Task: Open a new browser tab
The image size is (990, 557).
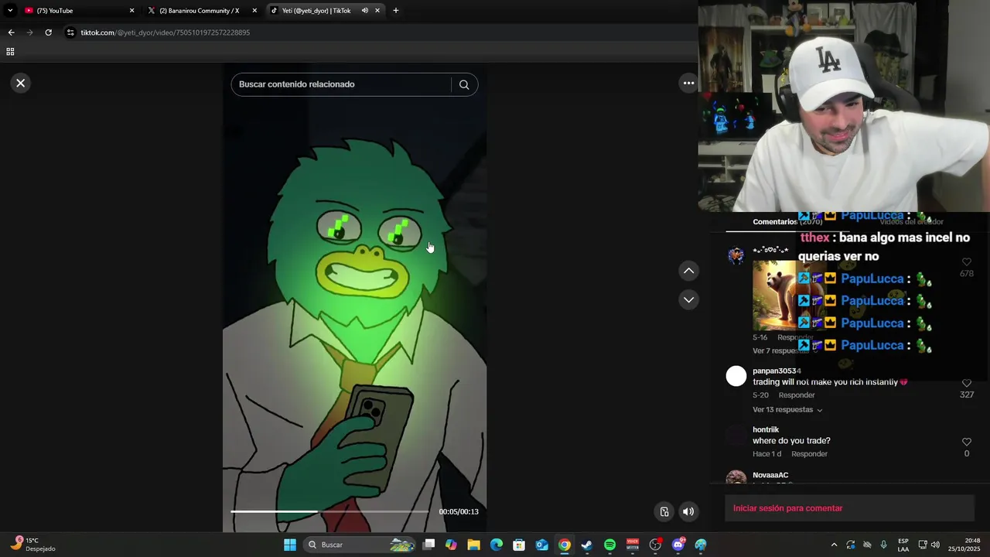Action: tap(396, 11)
